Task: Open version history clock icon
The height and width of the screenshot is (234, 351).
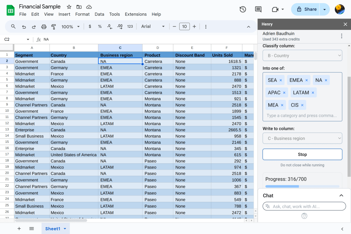Action: [x=243, y=9]
